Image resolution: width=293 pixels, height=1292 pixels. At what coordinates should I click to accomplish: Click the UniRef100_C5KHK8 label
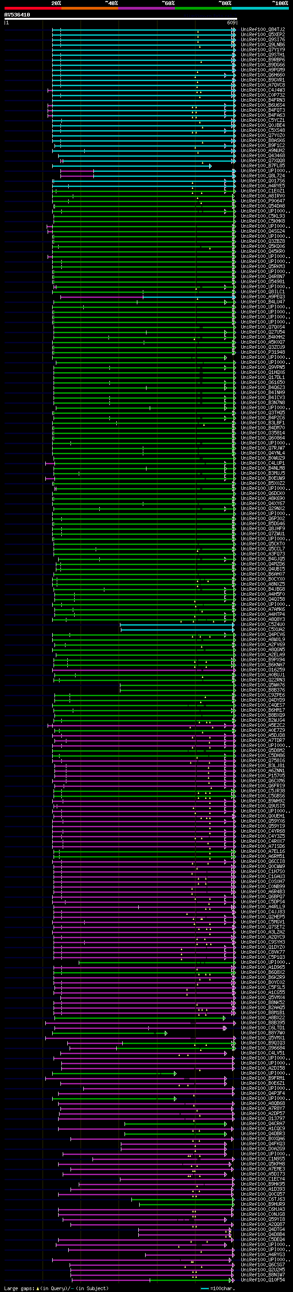[263, 221]
